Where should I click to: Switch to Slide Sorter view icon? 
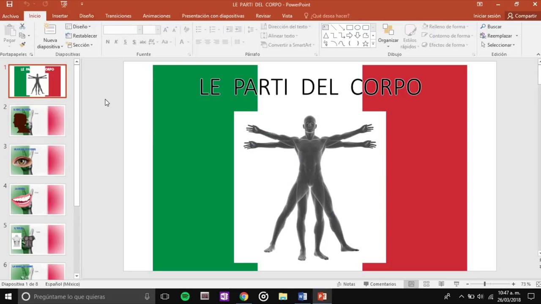(426, 284)
